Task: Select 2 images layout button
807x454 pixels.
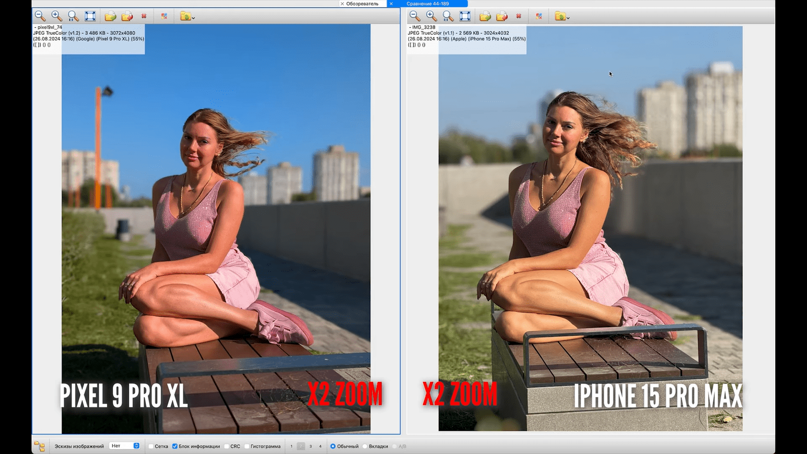Action: [x=301, y=446]
